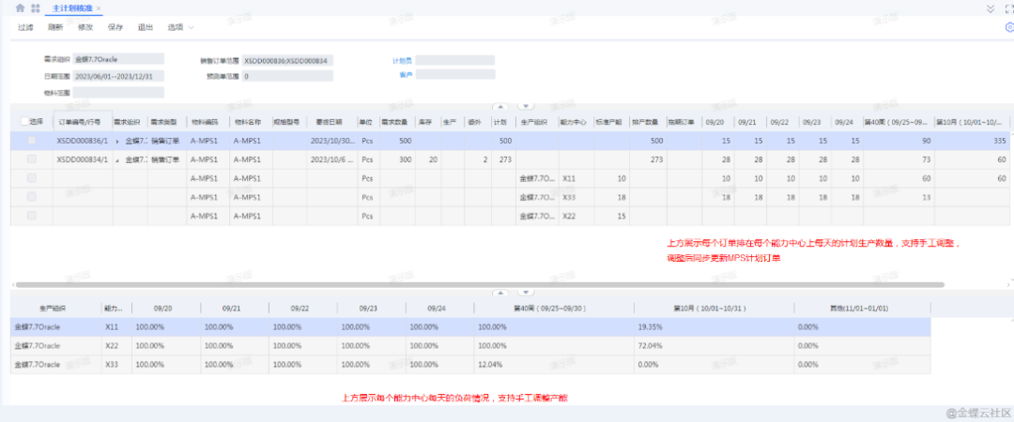Click the standard capacity 18 cell for X33

[611, 197]
